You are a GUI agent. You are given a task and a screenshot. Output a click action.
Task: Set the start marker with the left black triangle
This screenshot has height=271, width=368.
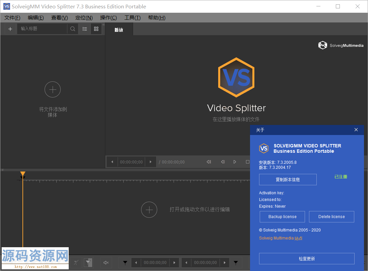(125, 263)
